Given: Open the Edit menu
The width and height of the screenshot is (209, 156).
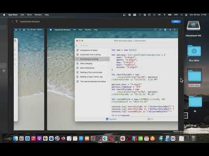Looking at the screenshot, I should [22, 15].
